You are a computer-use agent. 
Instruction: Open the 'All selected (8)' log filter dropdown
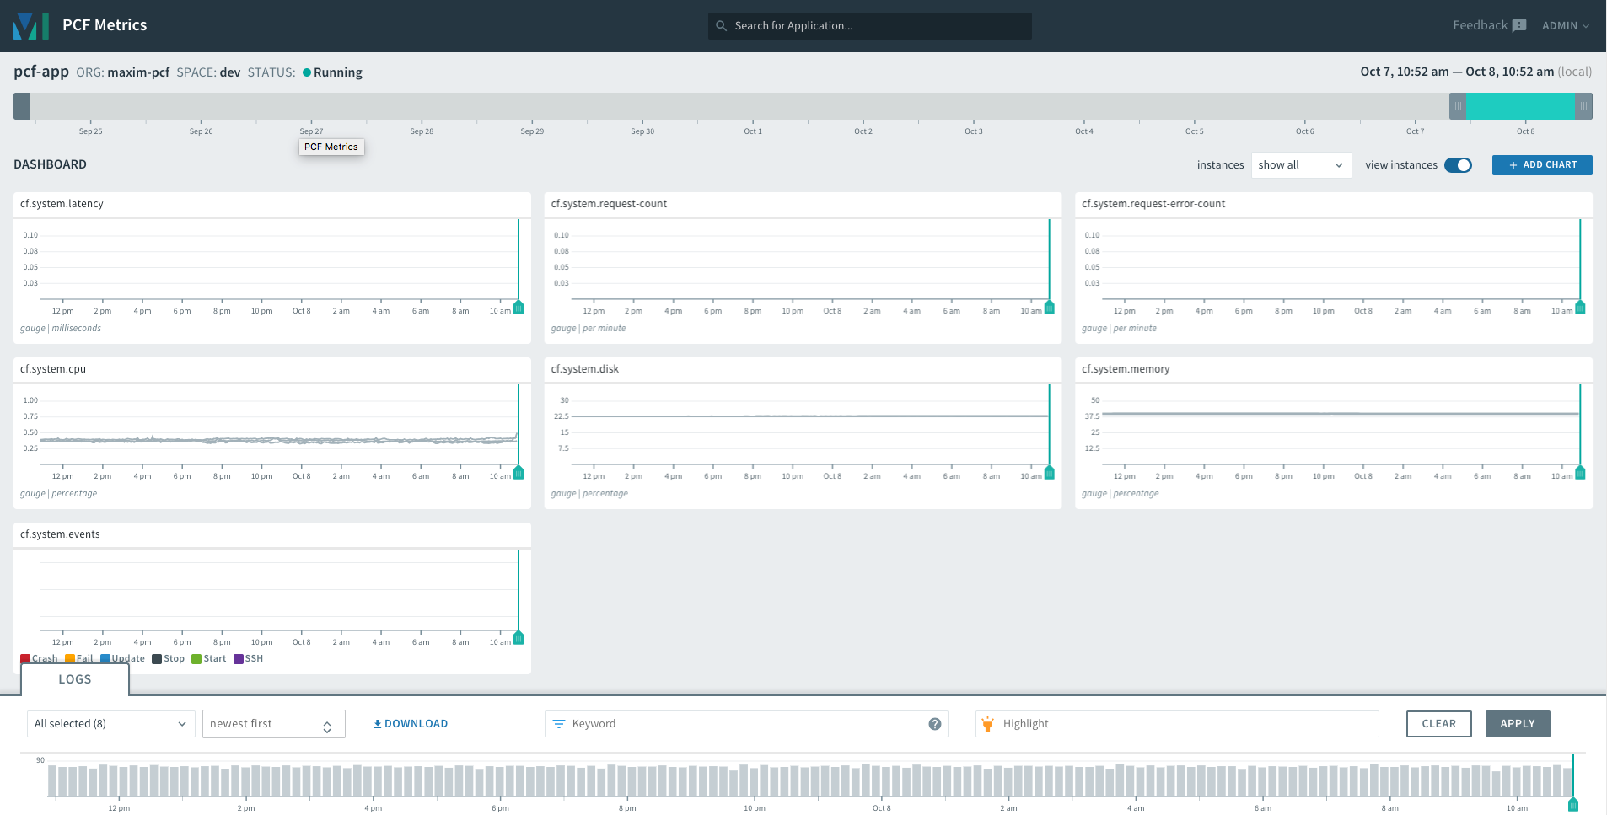tap(110, 723)
